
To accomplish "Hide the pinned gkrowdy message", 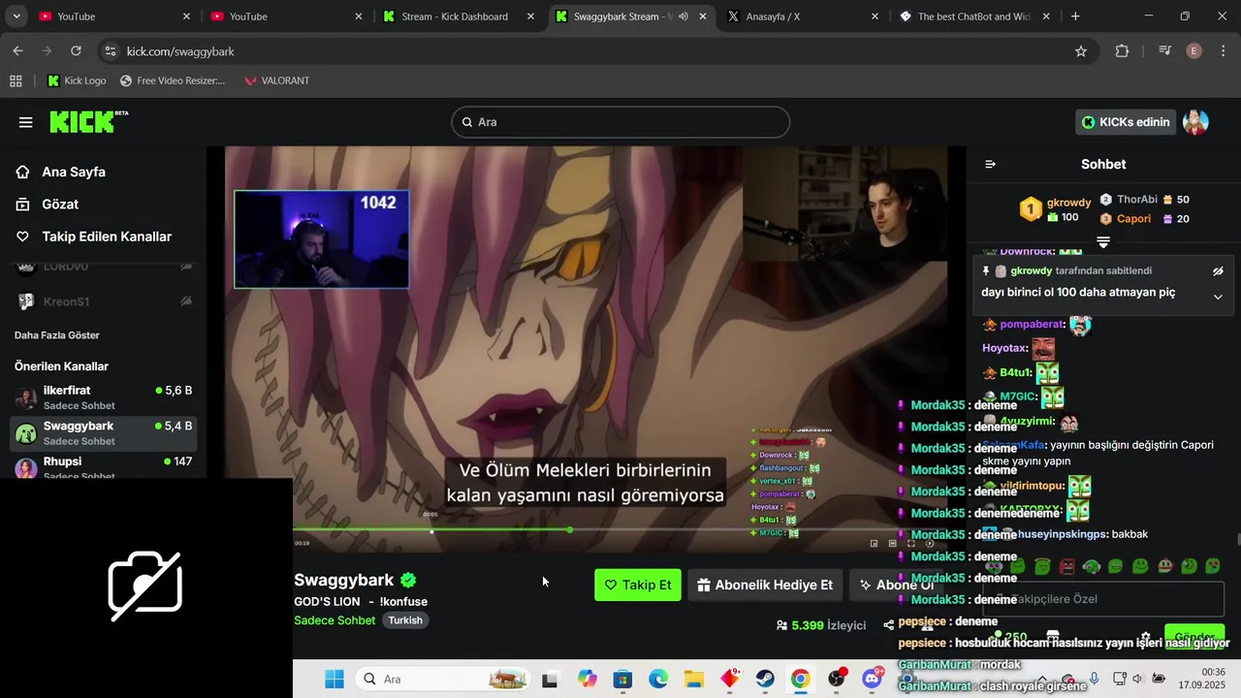I will tap(1218, 271).
